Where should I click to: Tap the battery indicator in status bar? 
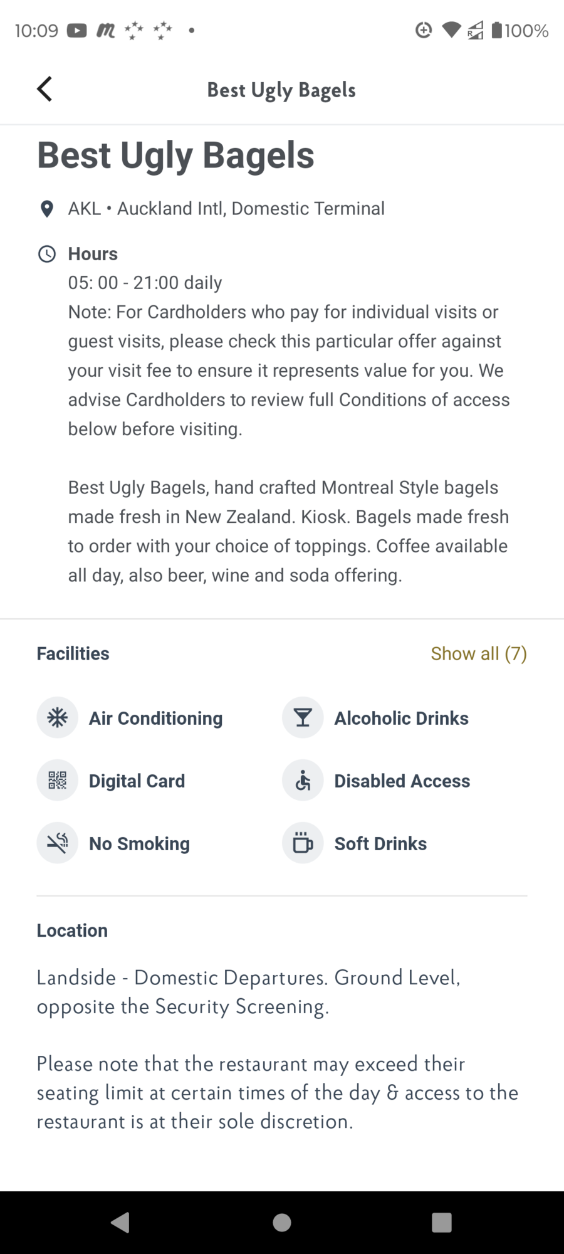pos(520,30)
